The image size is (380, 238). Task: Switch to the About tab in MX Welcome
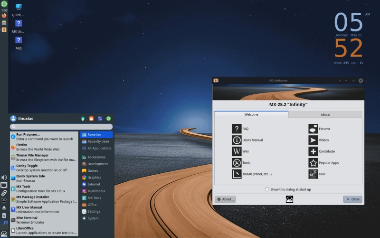coord(325,115)
